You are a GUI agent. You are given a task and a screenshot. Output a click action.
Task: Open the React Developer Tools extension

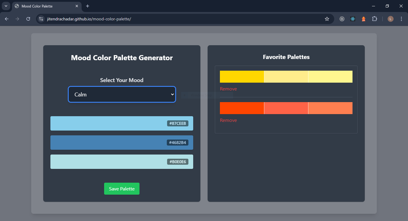pyautogui.click(x=353, y=19)
